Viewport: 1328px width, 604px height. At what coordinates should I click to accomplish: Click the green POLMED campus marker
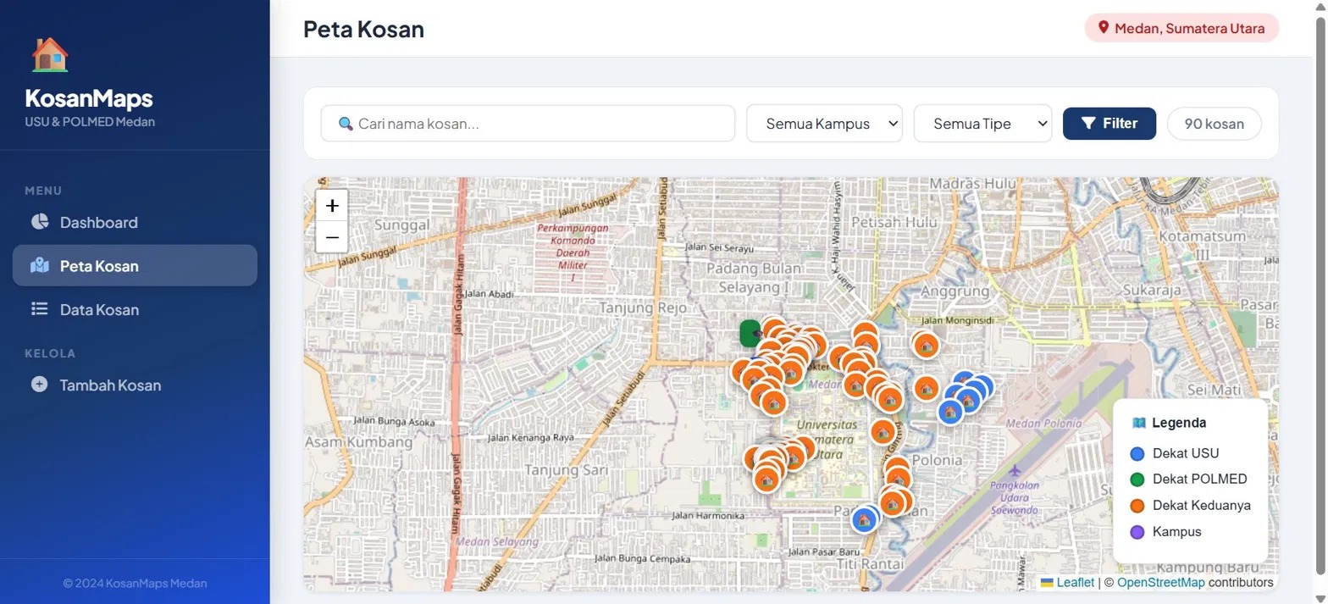749,333
